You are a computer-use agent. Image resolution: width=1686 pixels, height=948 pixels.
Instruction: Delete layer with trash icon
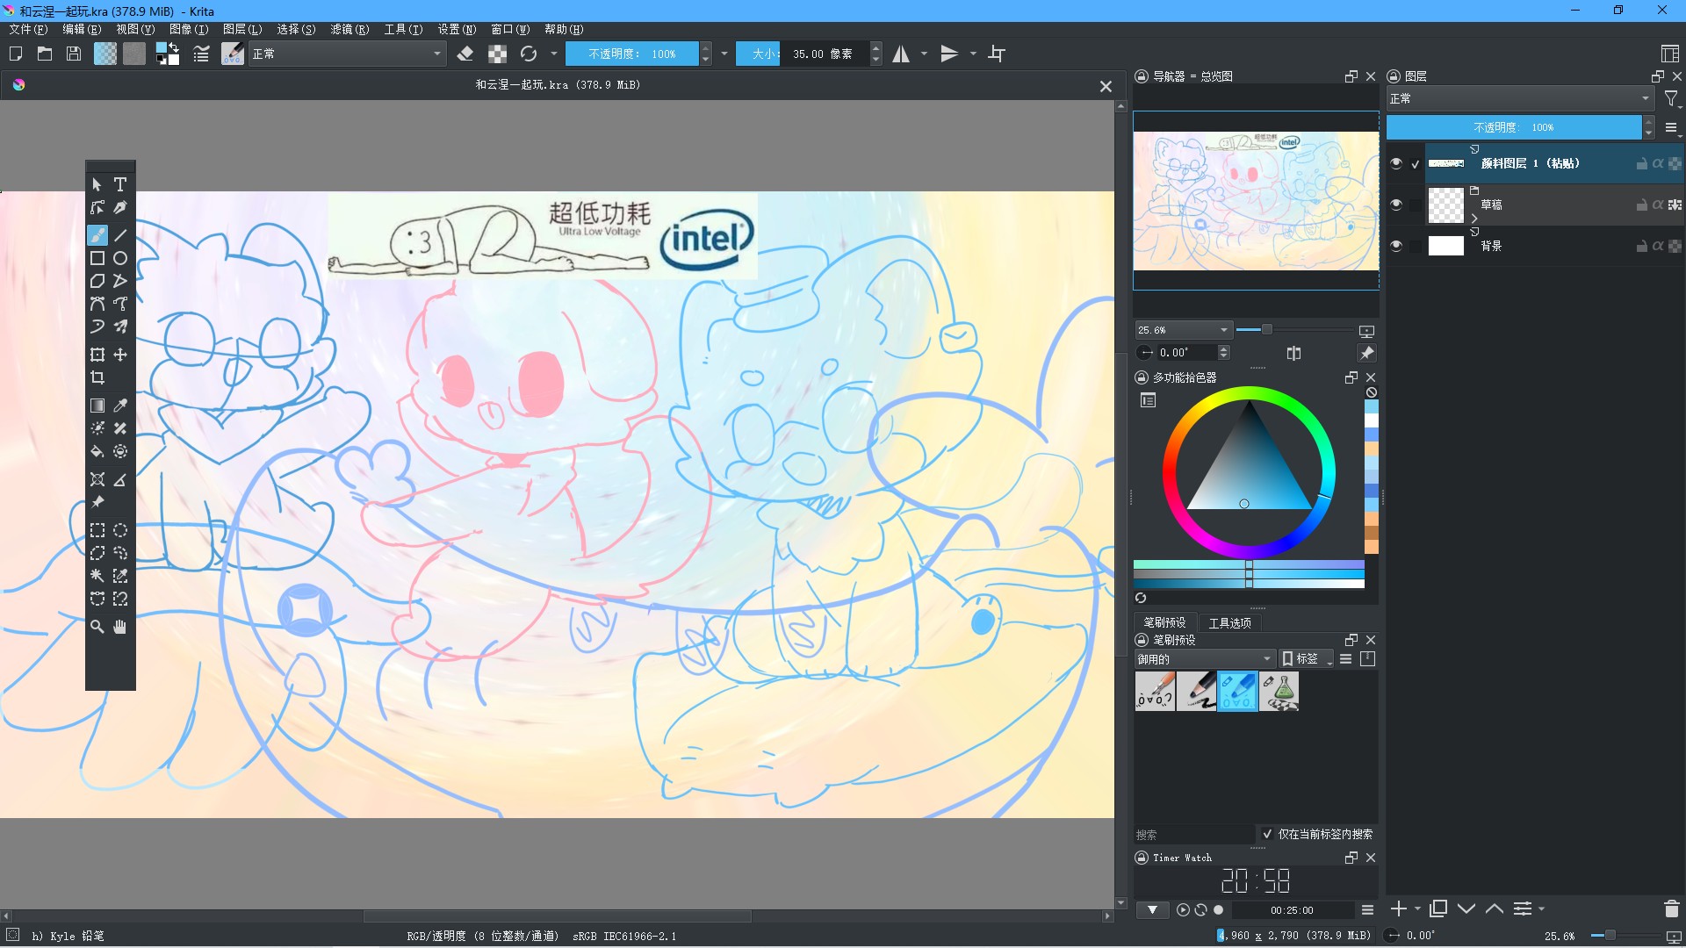(1671, 909)
